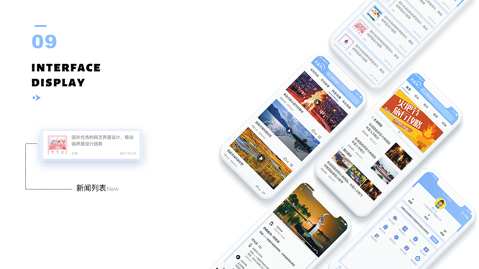Screen dimensions: 479x269
Task: Tap the commenter's dark avatar
Action: point(238,257)
